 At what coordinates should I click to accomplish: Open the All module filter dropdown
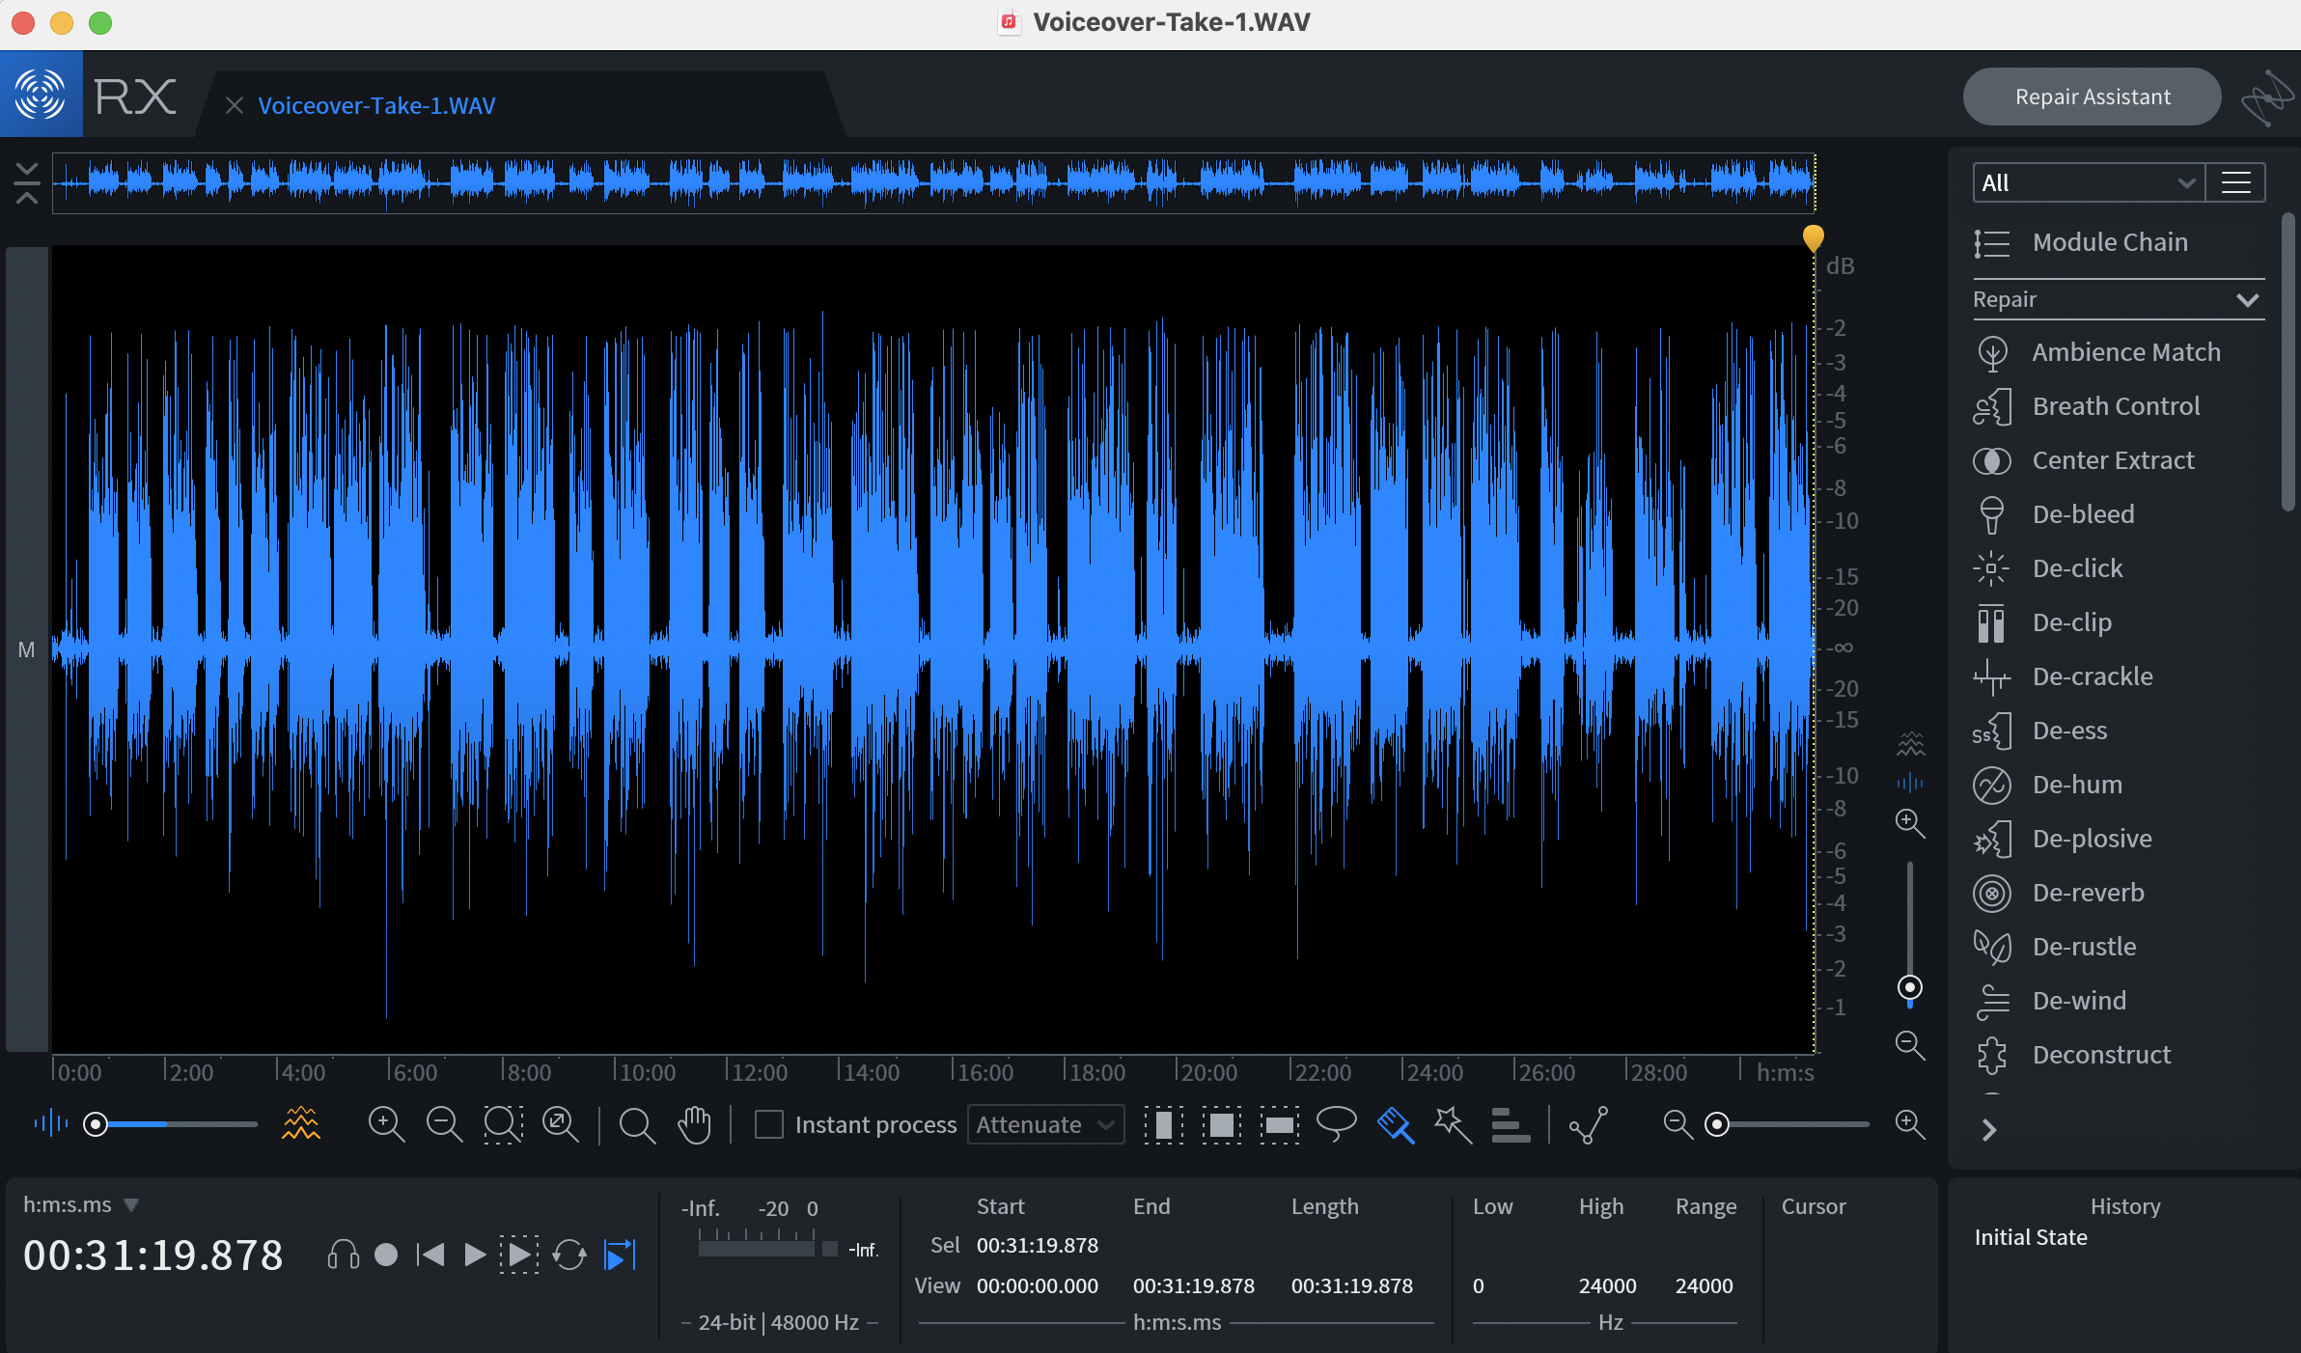tap(2089, 182)
